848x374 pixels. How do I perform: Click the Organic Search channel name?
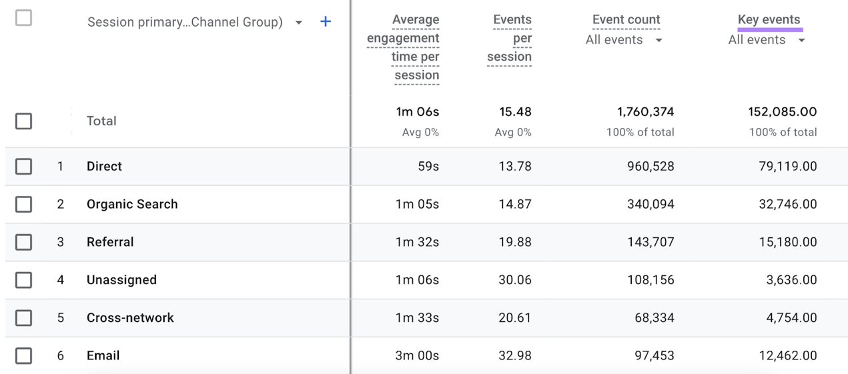pyautogui.click(x=132, y=205)
